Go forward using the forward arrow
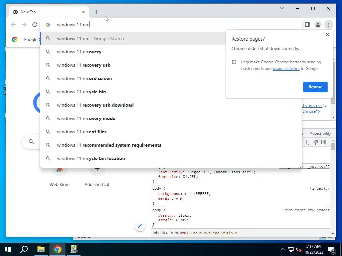The width and height of the screenshot is (342, 256). 24,25
